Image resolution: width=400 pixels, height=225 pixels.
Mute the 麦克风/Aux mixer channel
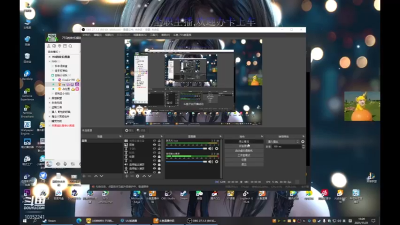point(210,148)
